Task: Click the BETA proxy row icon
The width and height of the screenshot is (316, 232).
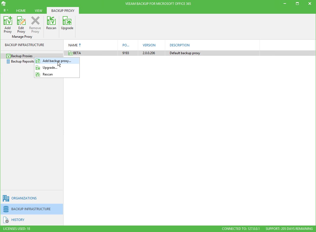Action: point(71,53)
